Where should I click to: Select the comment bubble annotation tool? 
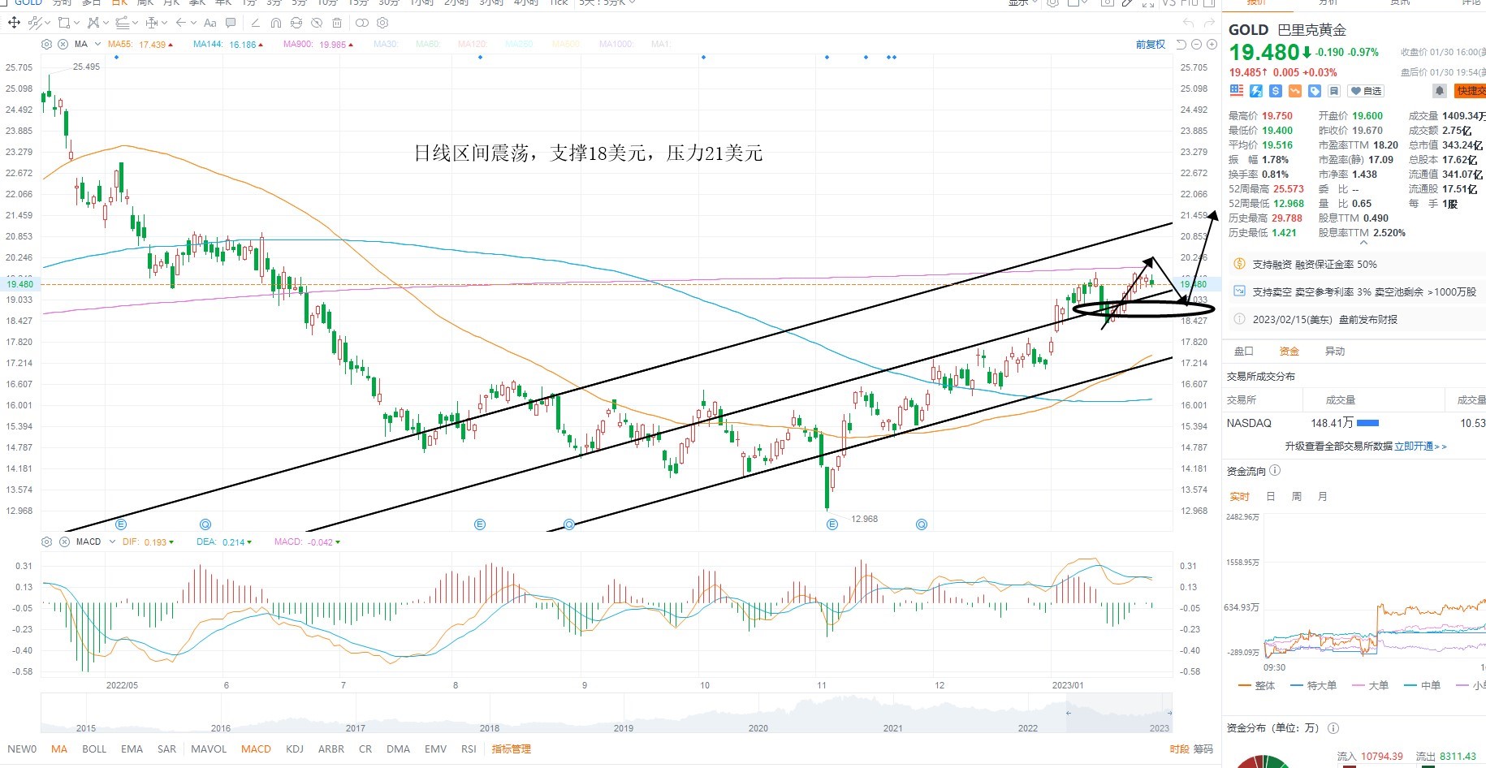tap(231, 23)
